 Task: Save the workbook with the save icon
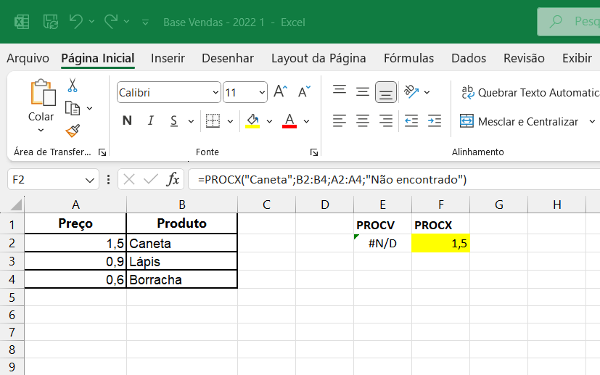pos(51,22)
